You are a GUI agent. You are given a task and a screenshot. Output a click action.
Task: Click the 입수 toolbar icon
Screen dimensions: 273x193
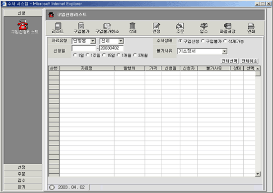[204, 28]
